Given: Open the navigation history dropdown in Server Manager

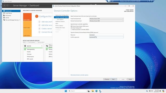Looking at the screenshot, I should pos(10,5).
